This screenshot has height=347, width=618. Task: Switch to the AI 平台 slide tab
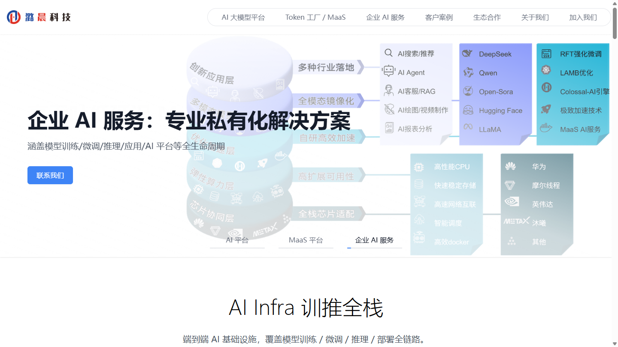237,240
